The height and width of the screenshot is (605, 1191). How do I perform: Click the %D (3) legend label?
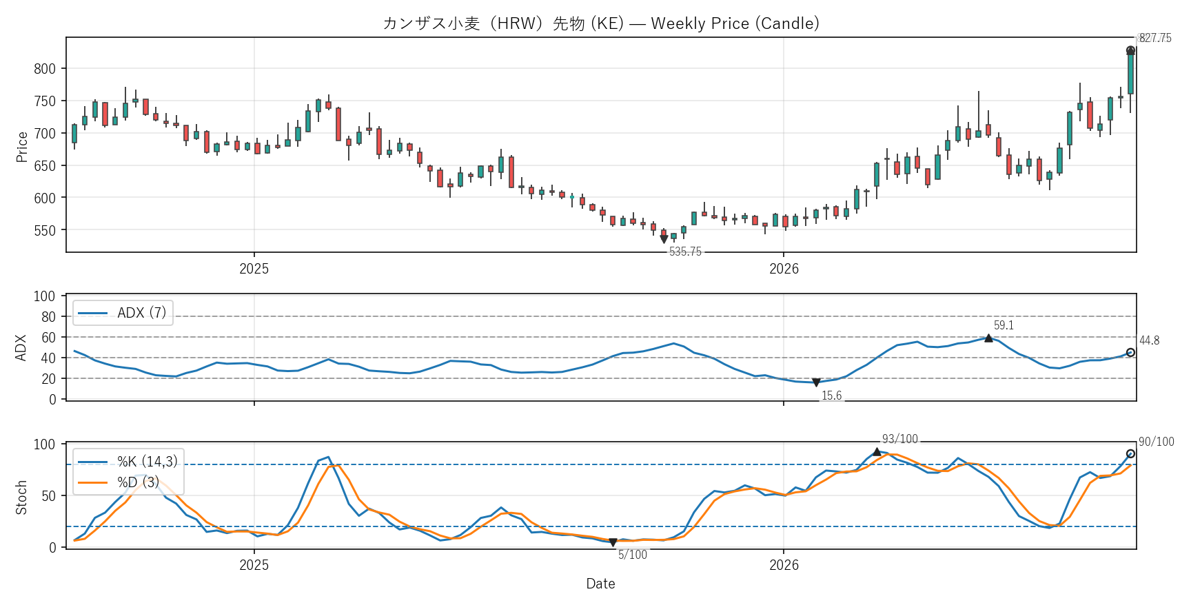(138, 482)
